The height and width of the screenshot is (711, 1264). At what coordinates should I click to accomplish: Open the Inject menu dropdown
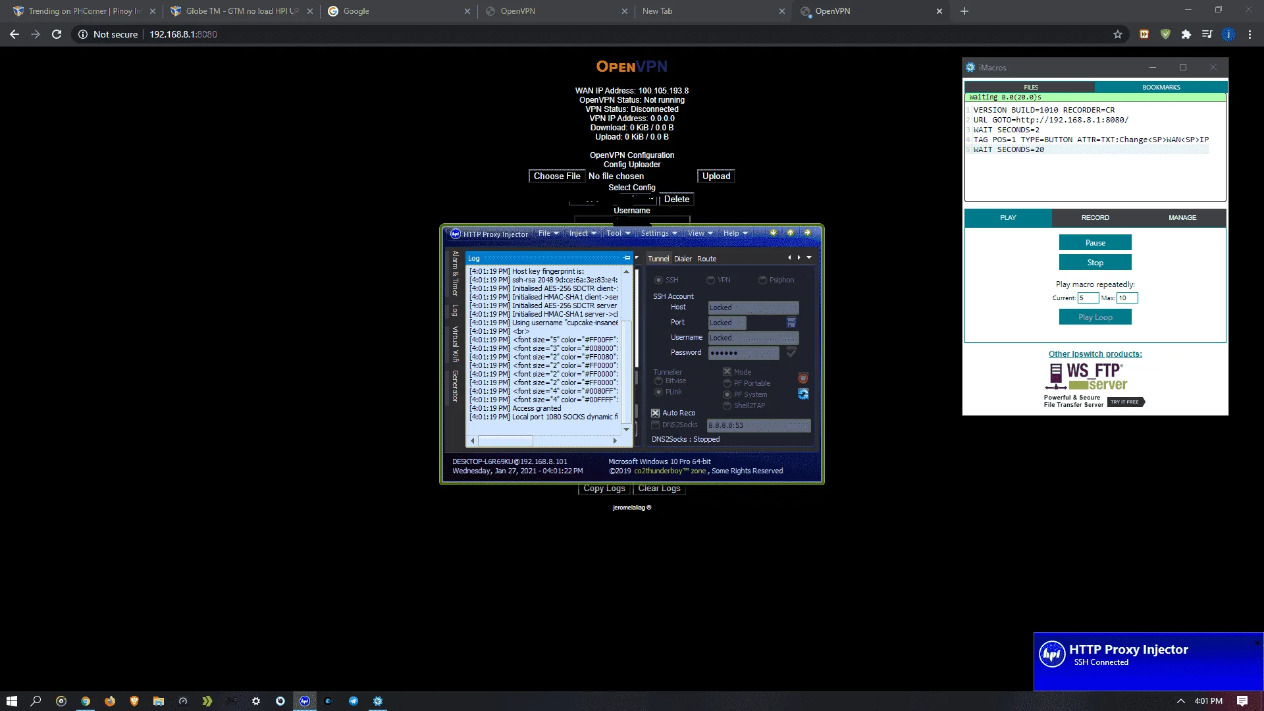tap(583, 233)
